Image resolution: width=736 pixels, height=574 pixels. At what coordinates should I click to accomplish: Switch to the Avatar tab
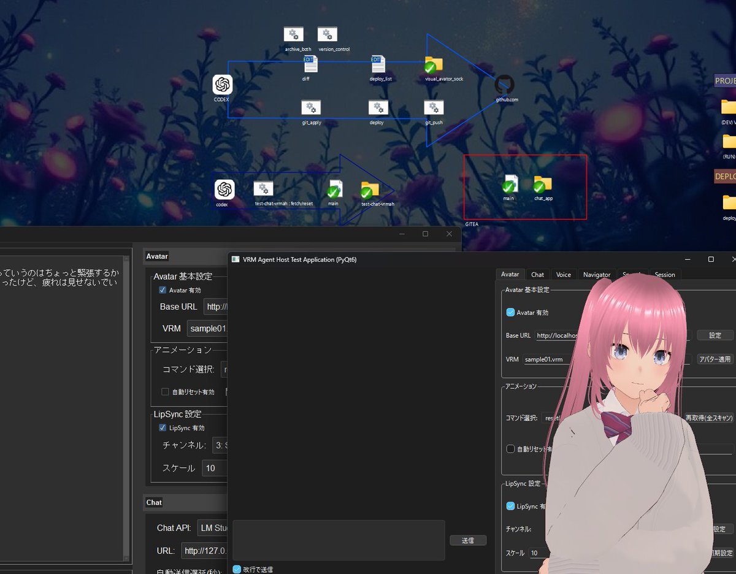coord(510,275)
